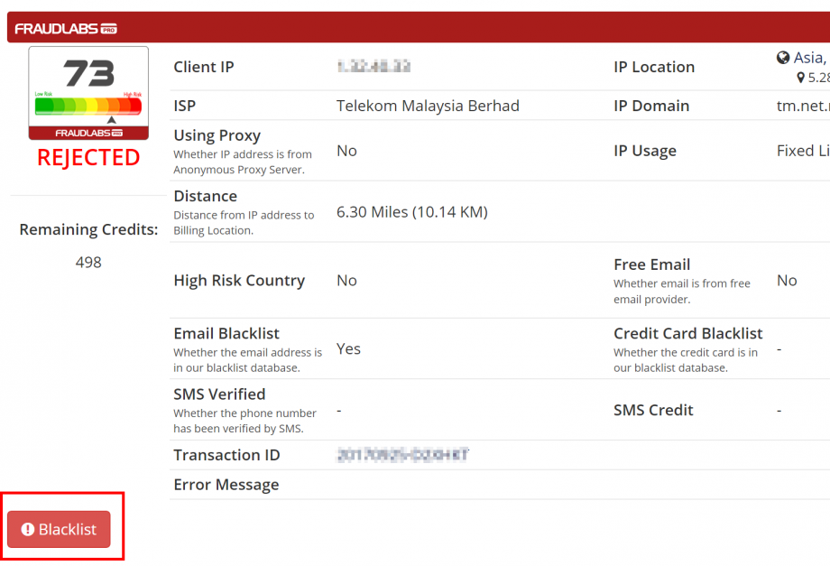Select the Remaining Credits value 498
Screen dimensions: 830x566
[88, 262]
